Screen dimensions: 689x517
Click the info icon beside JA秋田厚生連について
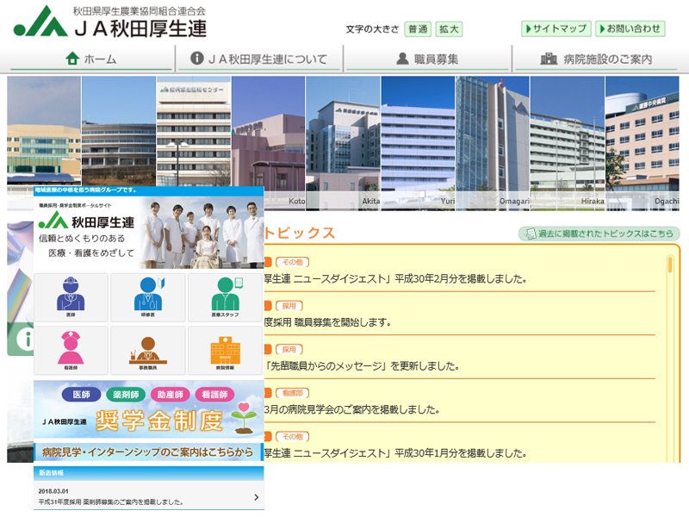pos(197,58)
